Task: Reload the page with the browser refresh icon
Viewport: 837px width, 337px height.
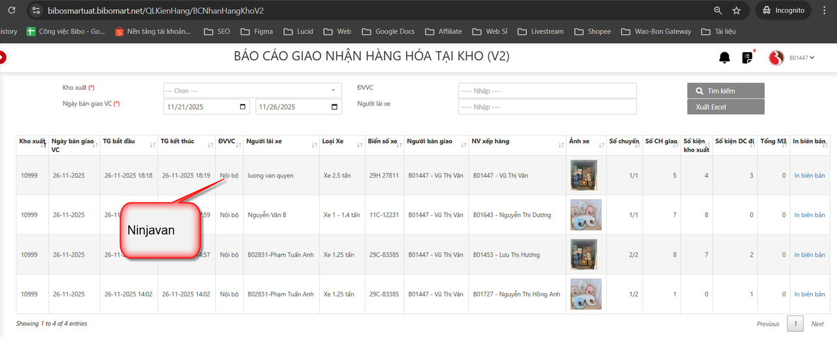Action: pos(11,10)
